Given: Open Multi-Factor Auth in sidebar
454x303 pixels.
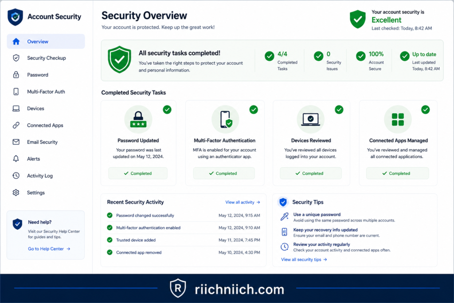Looking at the screenshot, I should tap(46, 91).
